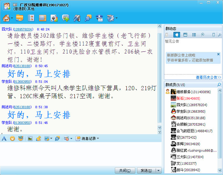223x175 pixels.
Task: Expand the home icon dropdown arrow
Action: 12,18
